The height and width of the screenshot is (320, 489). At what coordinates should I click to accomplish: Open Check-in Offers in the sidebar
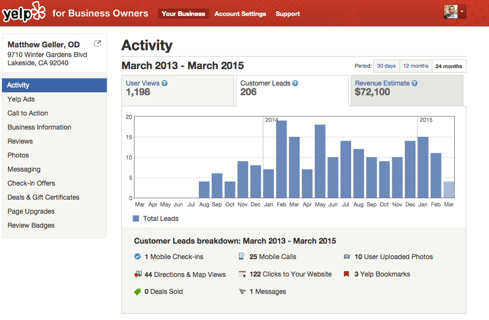tap(54, 183)
